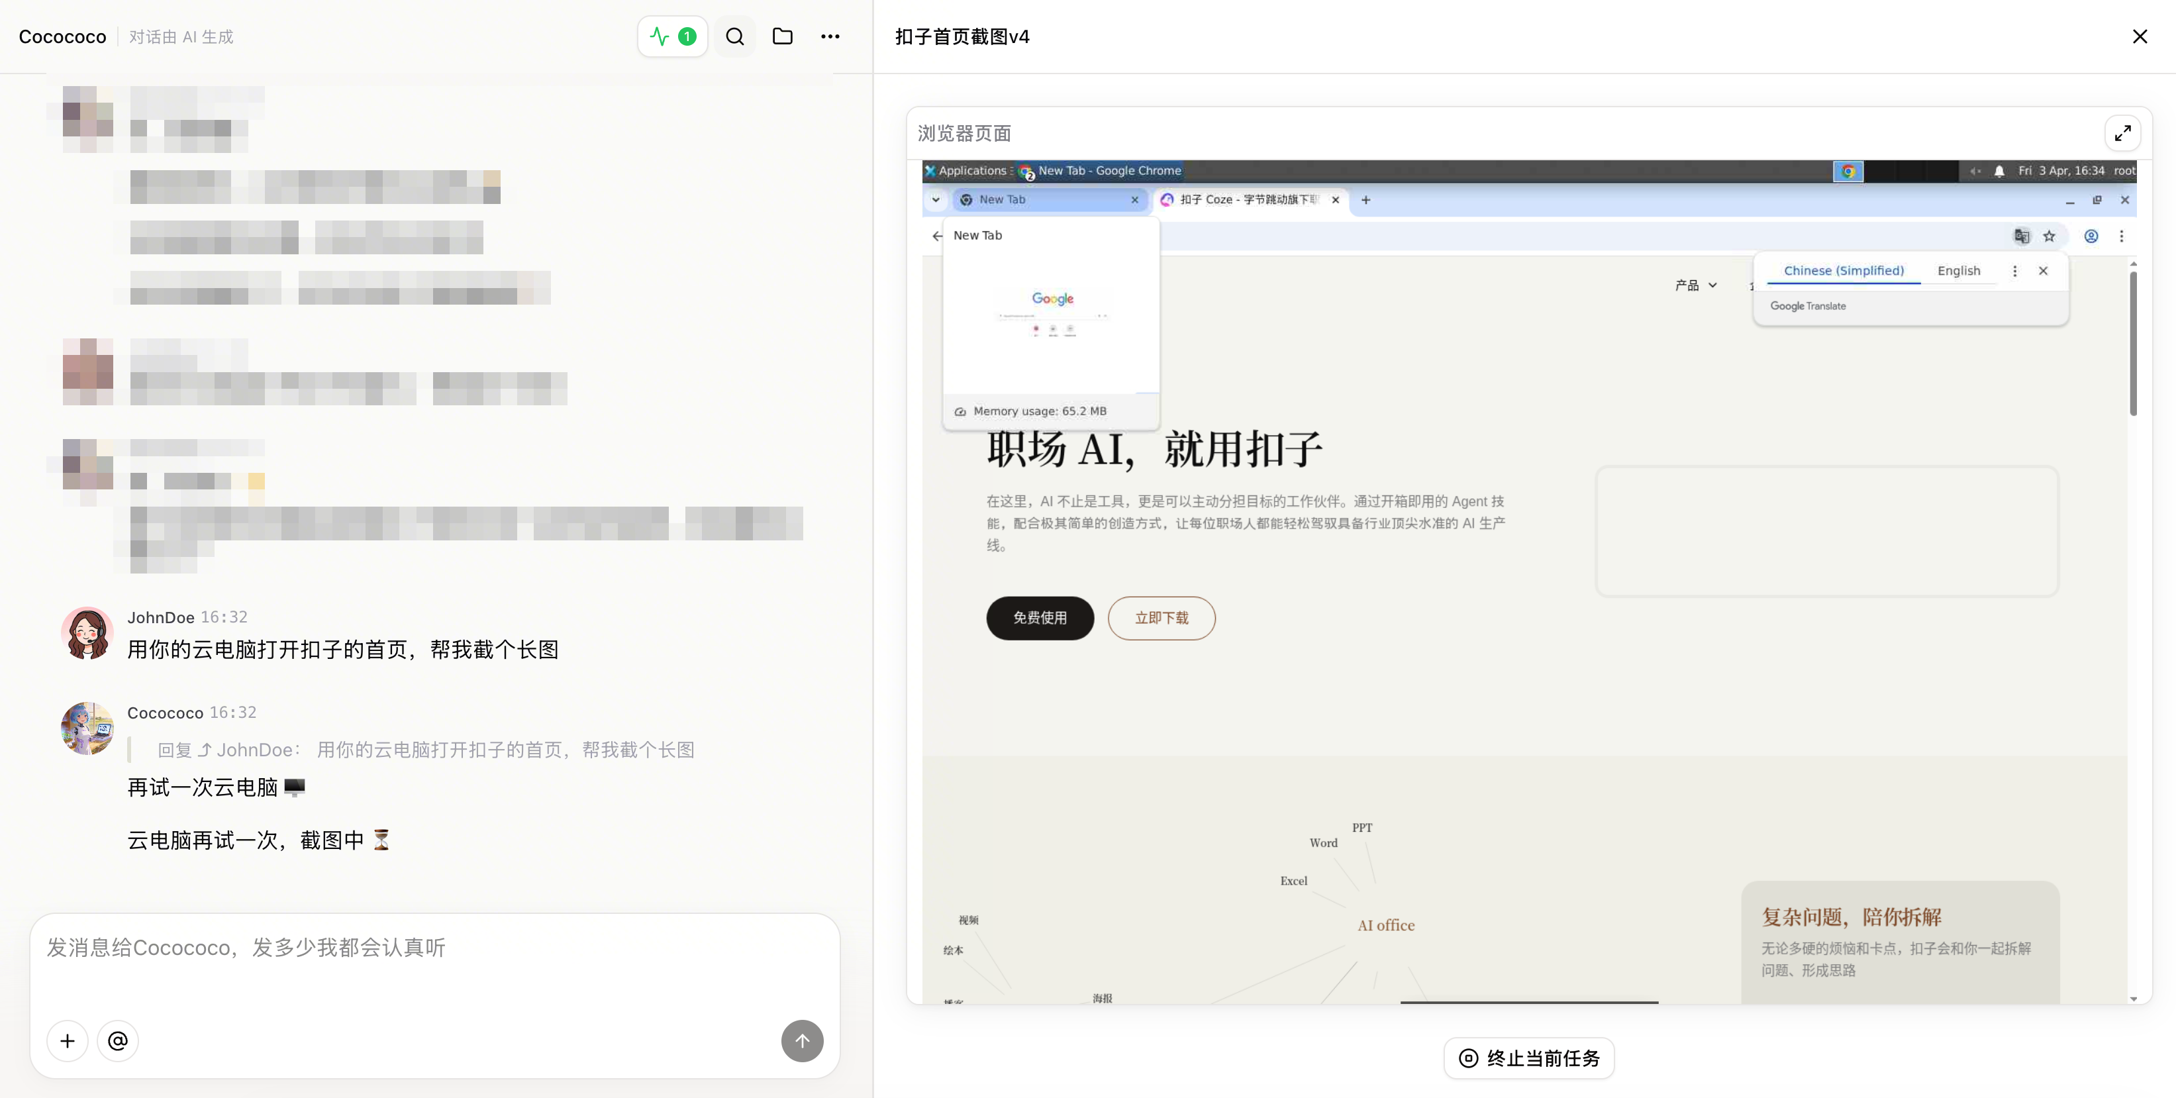The height and width of the screenshot is (1098, 2176).
Task: Click the search magnifier icon in chat header
Action: tap(735, 36)
